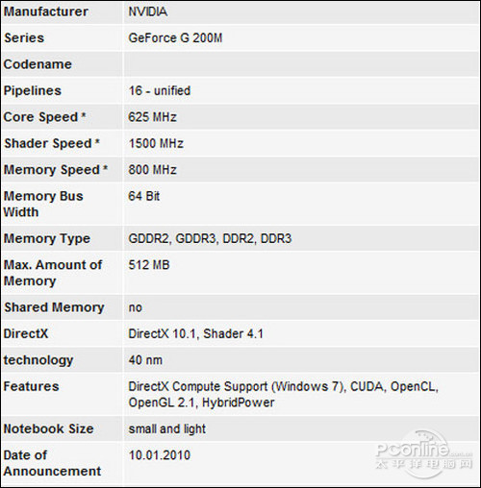The image size is (481, 488).
Task: Select the Manufacturer label cell
Action: 62,12
